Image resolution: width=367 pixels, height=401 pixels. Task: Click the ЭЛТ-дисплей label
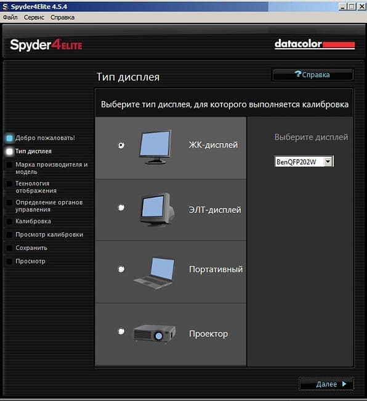point(215,210)
